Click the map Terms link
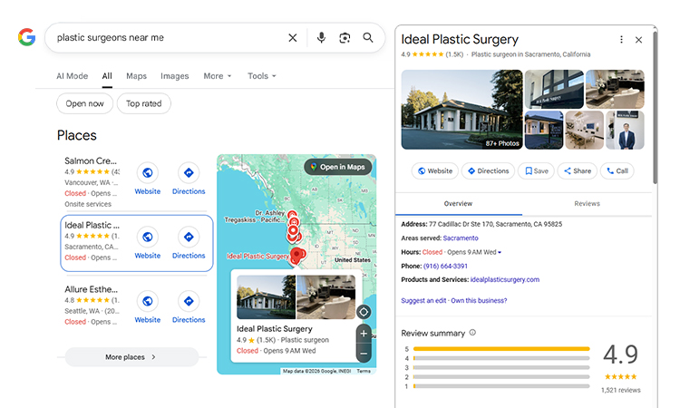The width and height of the screenshot is (680, 408). pos(364,371)
